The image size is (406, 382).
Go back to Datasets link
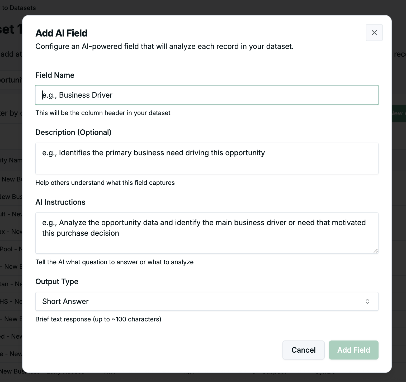18,8
